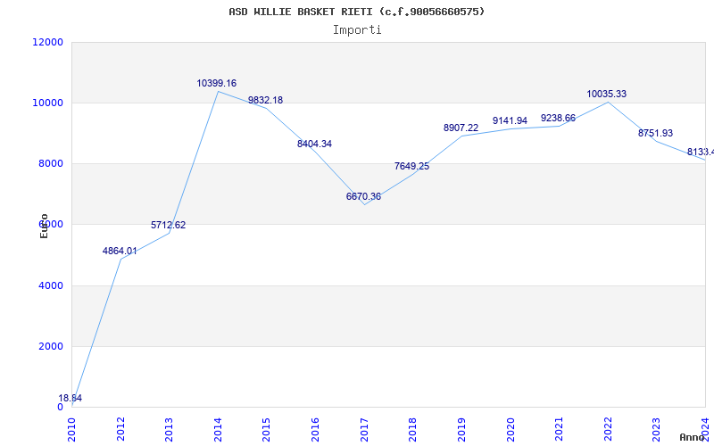Image resolution: width=714 pixels, height=446 pixels.
Task: Click the 4864.01 data label for 2012
Action: click(x=120, y=252)
